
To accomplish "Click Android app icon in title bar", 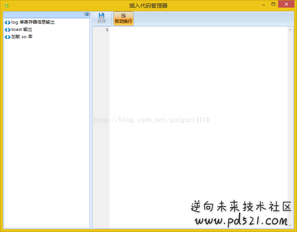I will (x=7, y=5).
